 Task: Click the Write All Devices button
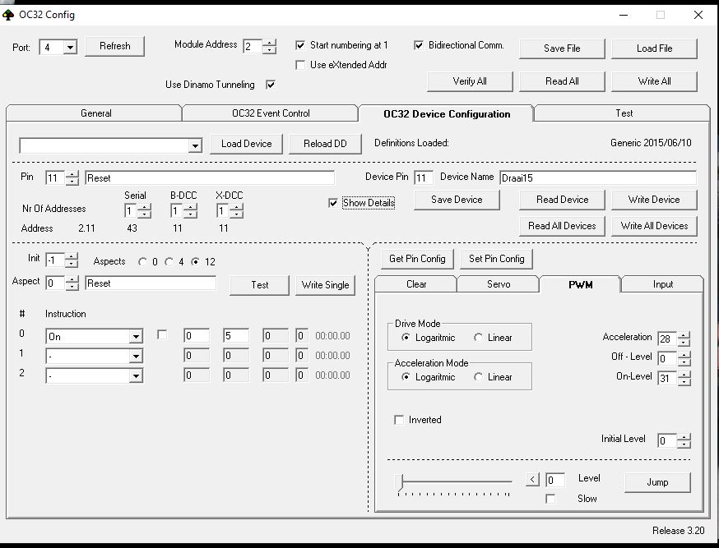(654, 226)
